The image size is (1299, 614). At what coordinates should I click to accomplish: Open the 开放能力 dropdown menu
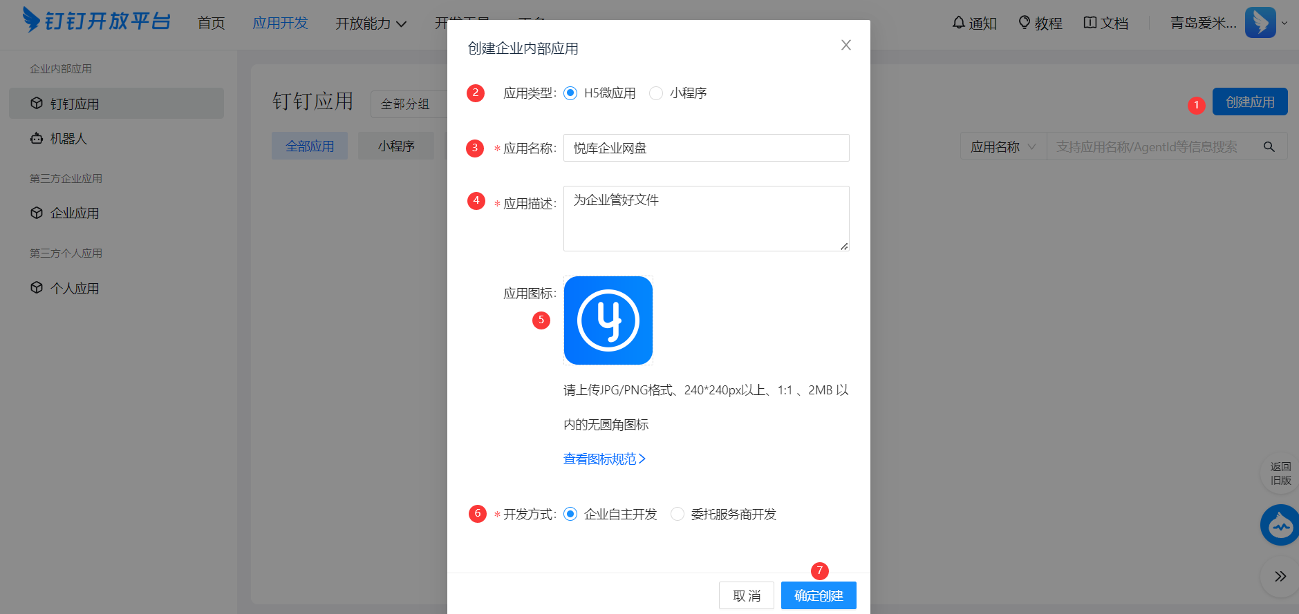371,23
